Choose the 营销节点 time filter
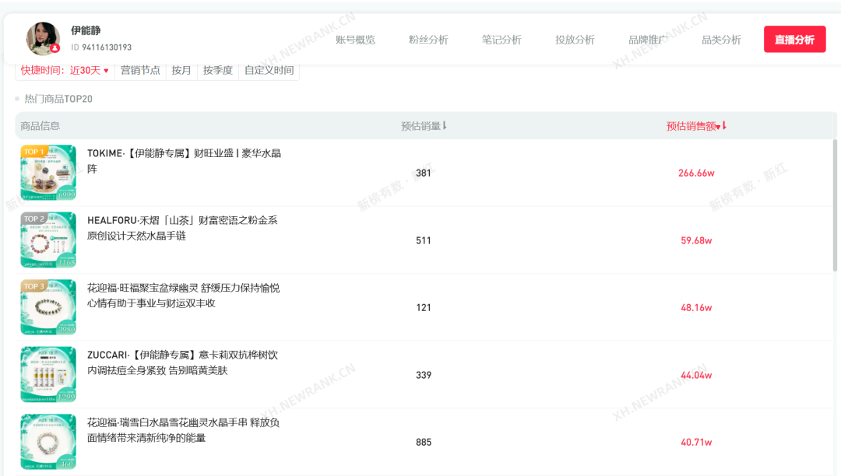Screen dimensions: 841x476 click(140, 70)
